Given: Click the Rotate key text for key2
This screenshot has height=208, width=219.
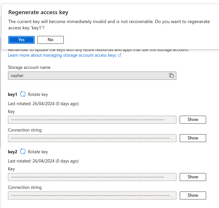Looking at the screenshot, I should (38, 152).
